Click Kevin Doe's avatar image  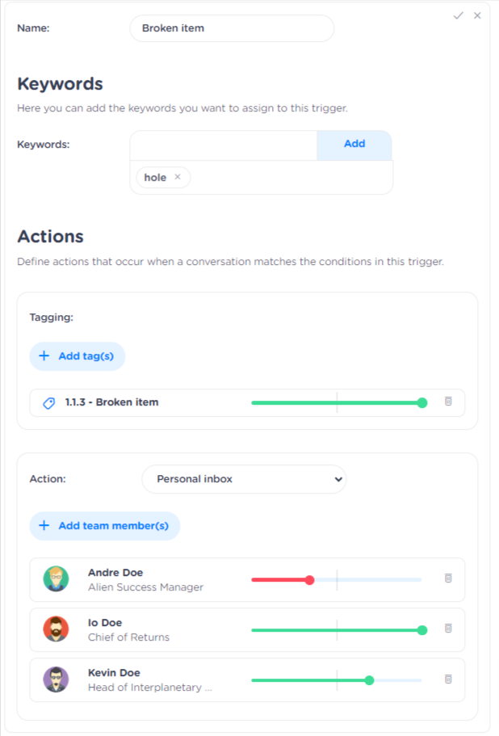point(56,679)
